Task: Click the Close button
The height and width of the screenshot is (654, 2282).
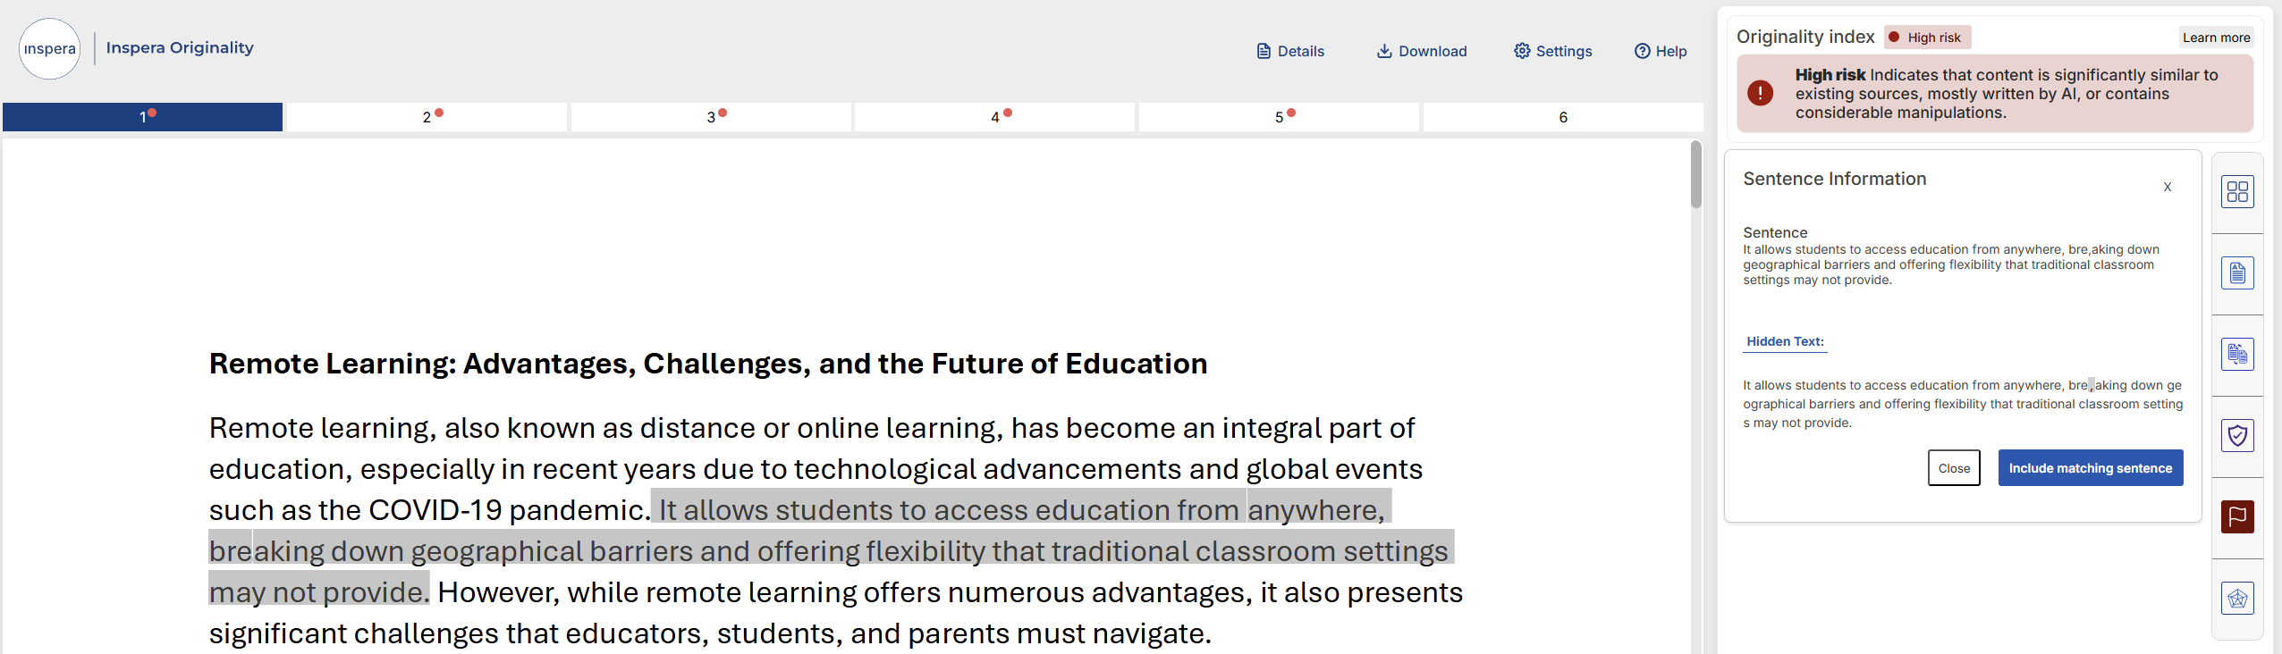Action: point(1954,468)
